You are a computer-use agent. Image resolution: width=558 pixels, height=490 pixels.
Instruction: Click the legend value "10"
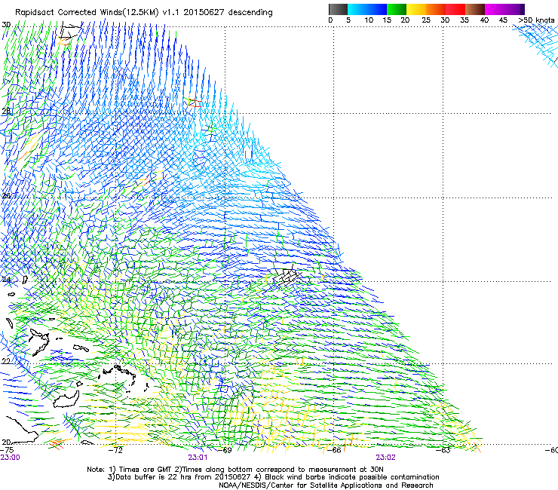pos(369,20)
